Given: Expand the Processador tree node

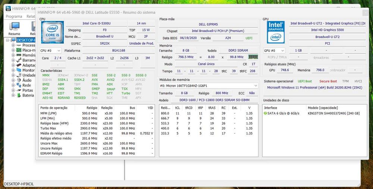Looking at the screenshot, I should [x=13, y=45].
